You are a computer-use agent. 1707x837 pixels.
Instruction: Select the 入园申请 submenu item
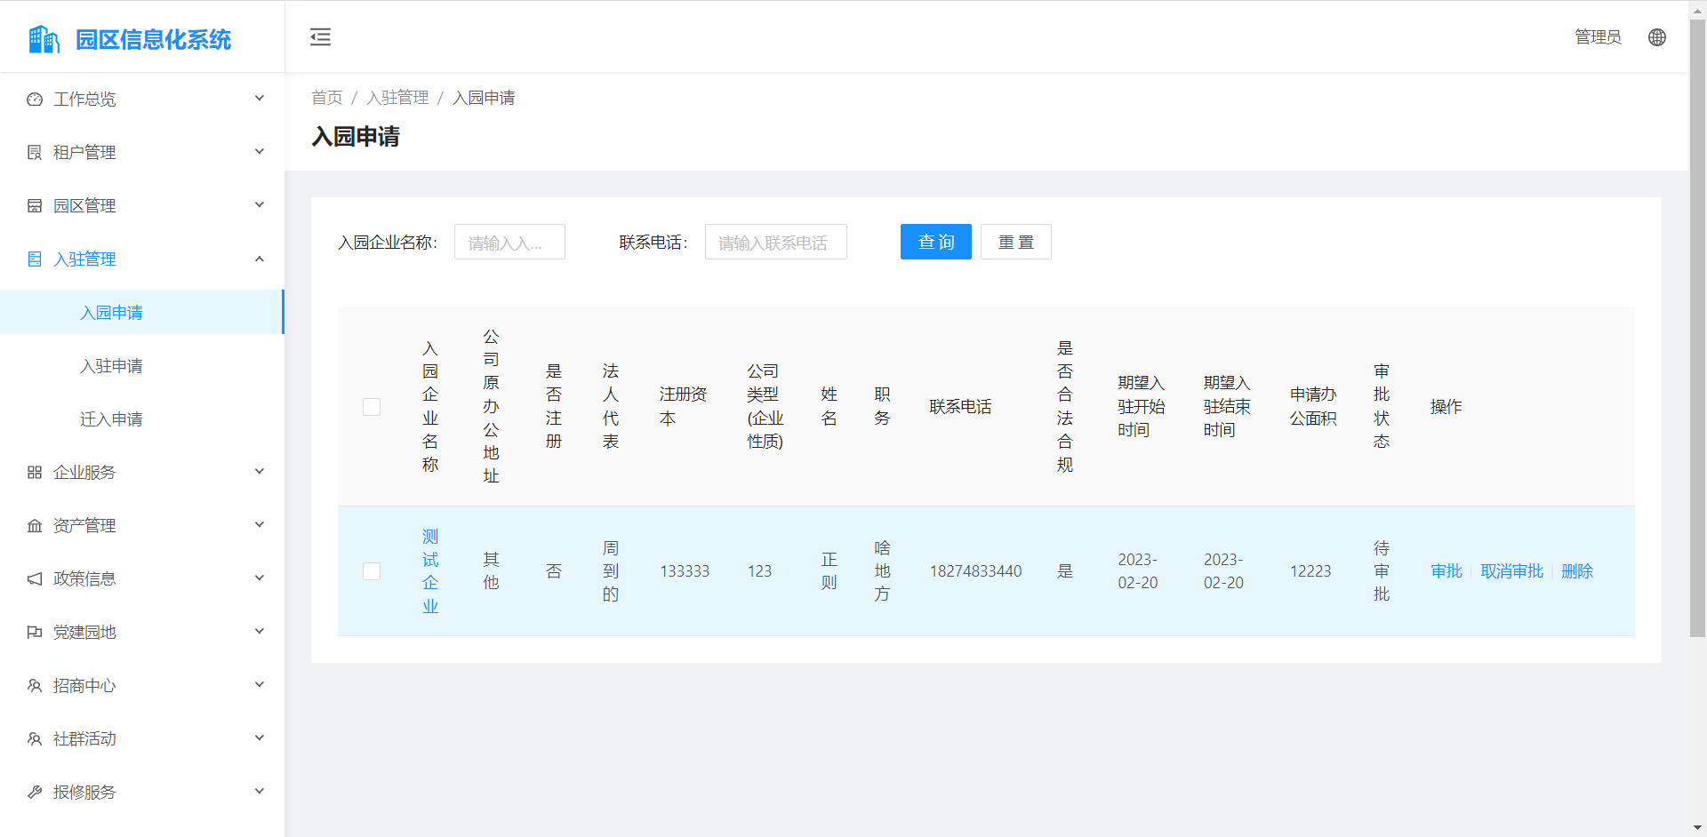[x=141, y=312]
